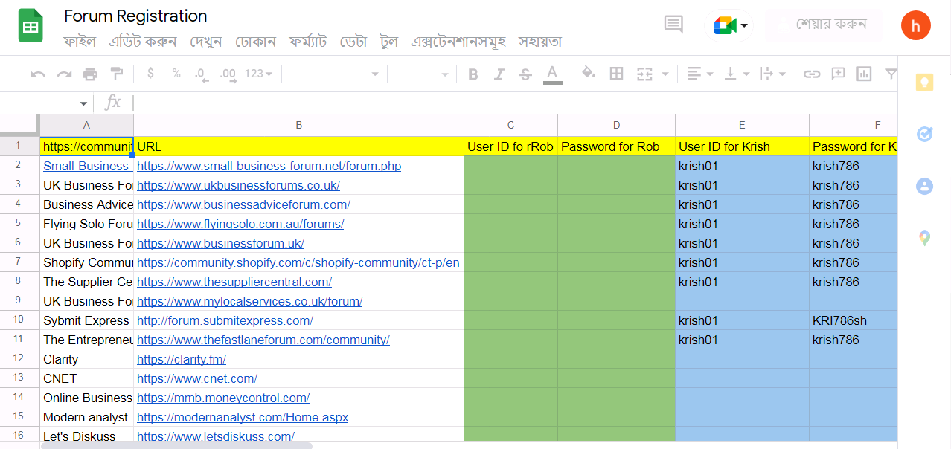Open Google Maps in side panel
The width and height of the screenshot is (951, 449).
pyautogui.click(x=924, y=239)
